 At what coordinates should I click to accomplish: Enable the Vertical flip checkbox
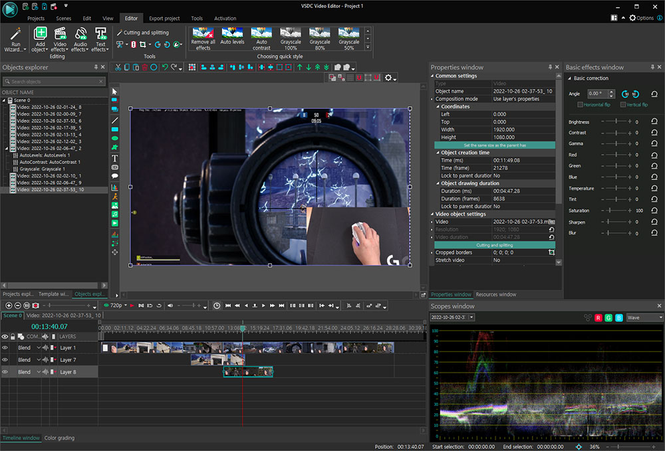(623, 105)
